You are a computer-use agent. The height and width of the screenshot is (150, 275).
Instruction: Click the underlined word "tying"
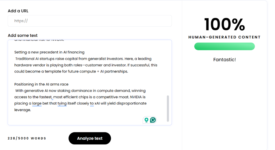pos(62,103)
